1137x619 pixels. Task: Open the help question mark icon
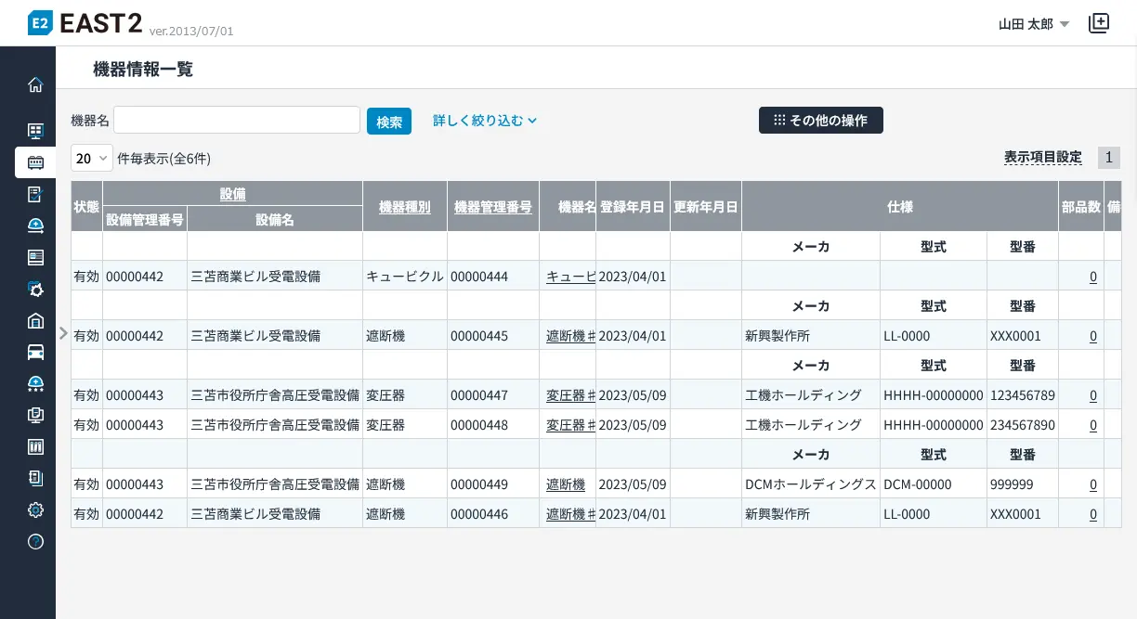pyautogui.click(x=35, y=542)
